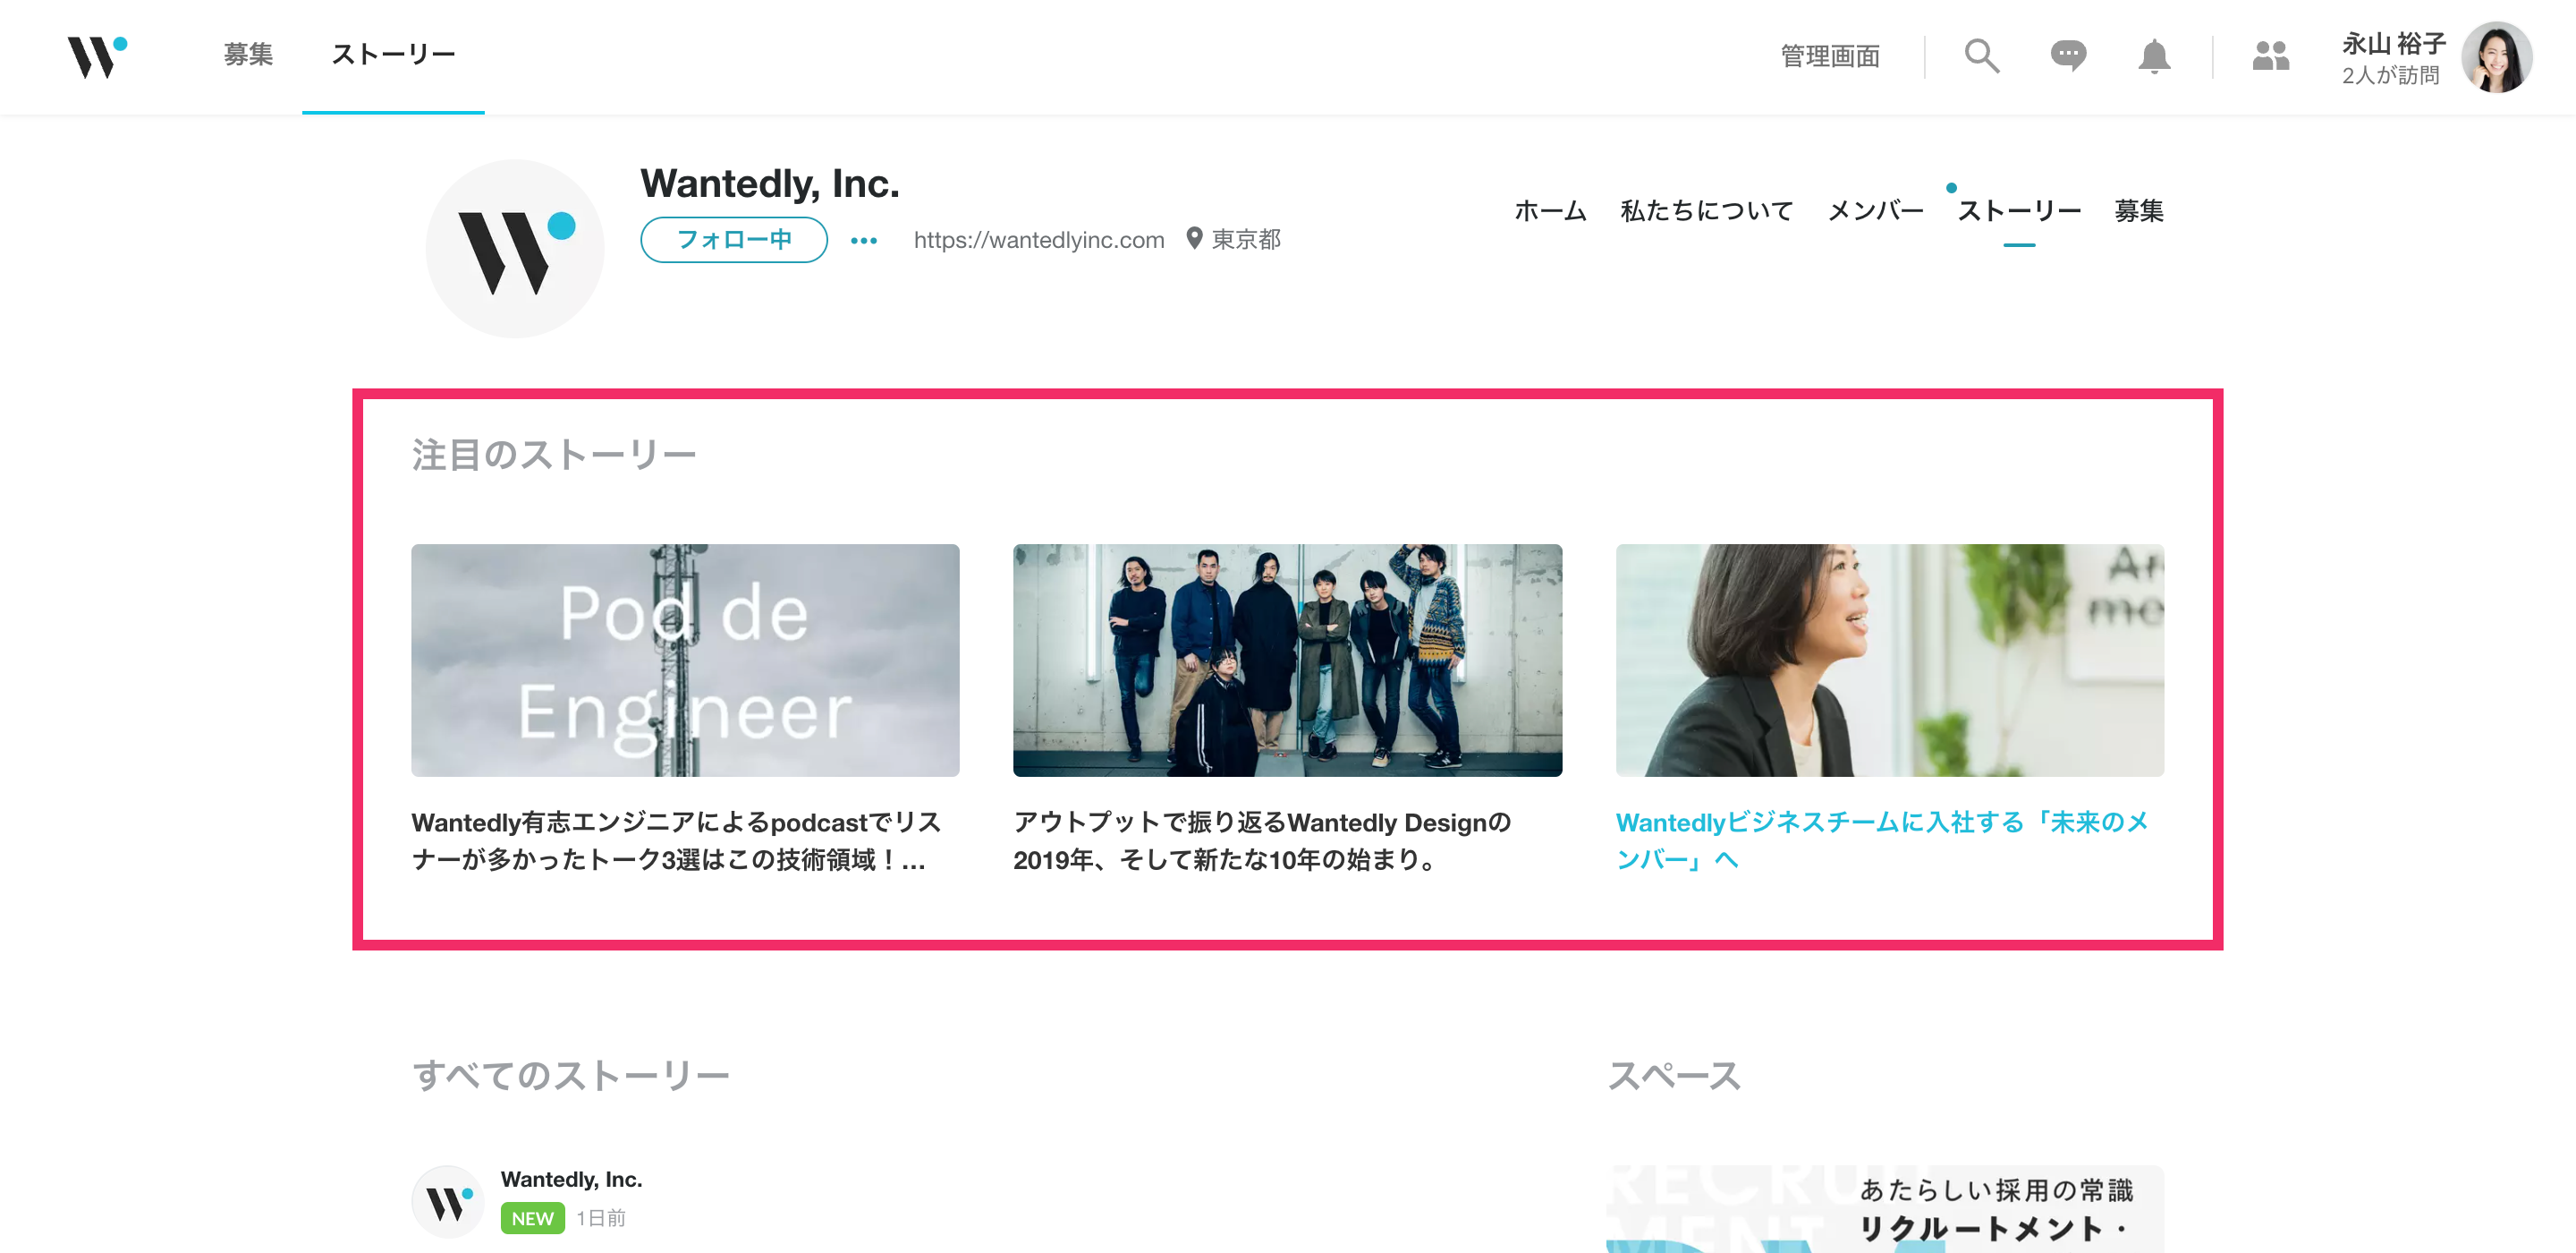This screenshot has height=1253, width=2576.
Task: Click the 永山 裕子 user name
Action: point(2394,43)
